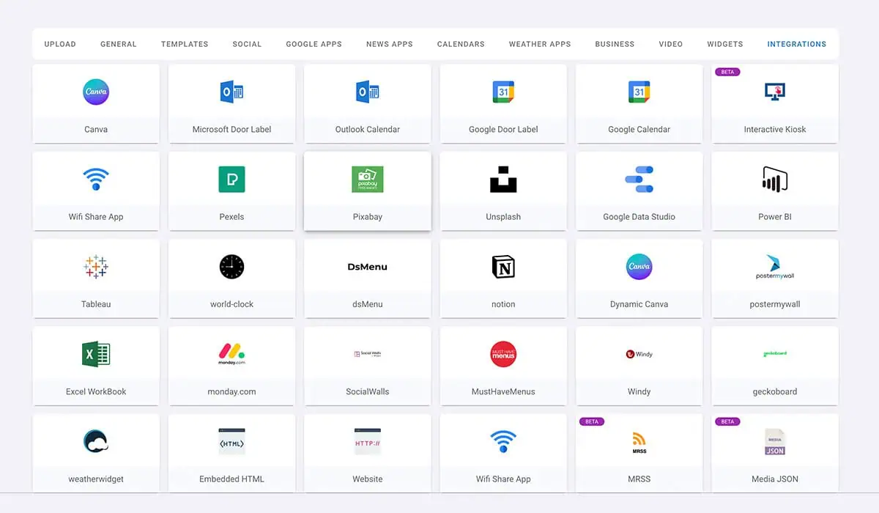This screenshot has width=879, height=513.
Task: Click the "Excel WorkBook" label
Action: [96, 391]
